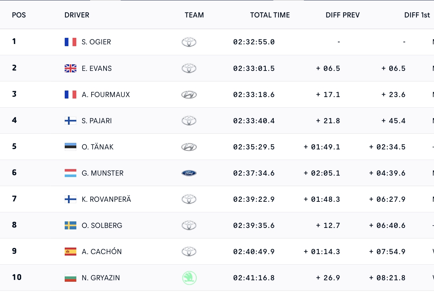Click the DIFF PREV column header
Image resolution: width=434 pixels, height=293 pixels.
click(x=342, y=15)
